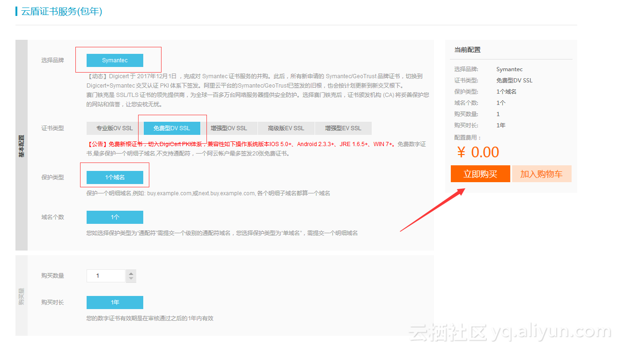The image size is (617, 347).
Task: Click the 保护类型 form label
Action: pos(52,177)
